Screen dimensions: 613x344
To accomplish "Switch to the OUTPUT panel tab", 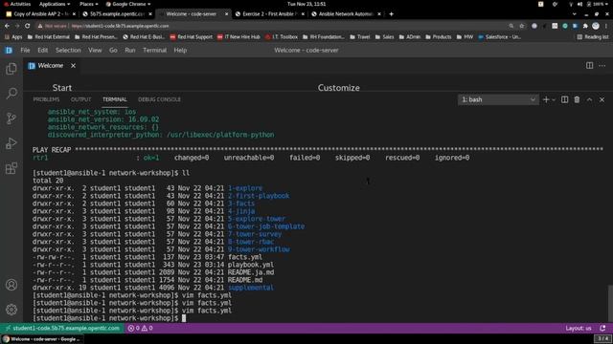I will click(x=80, y=99).
